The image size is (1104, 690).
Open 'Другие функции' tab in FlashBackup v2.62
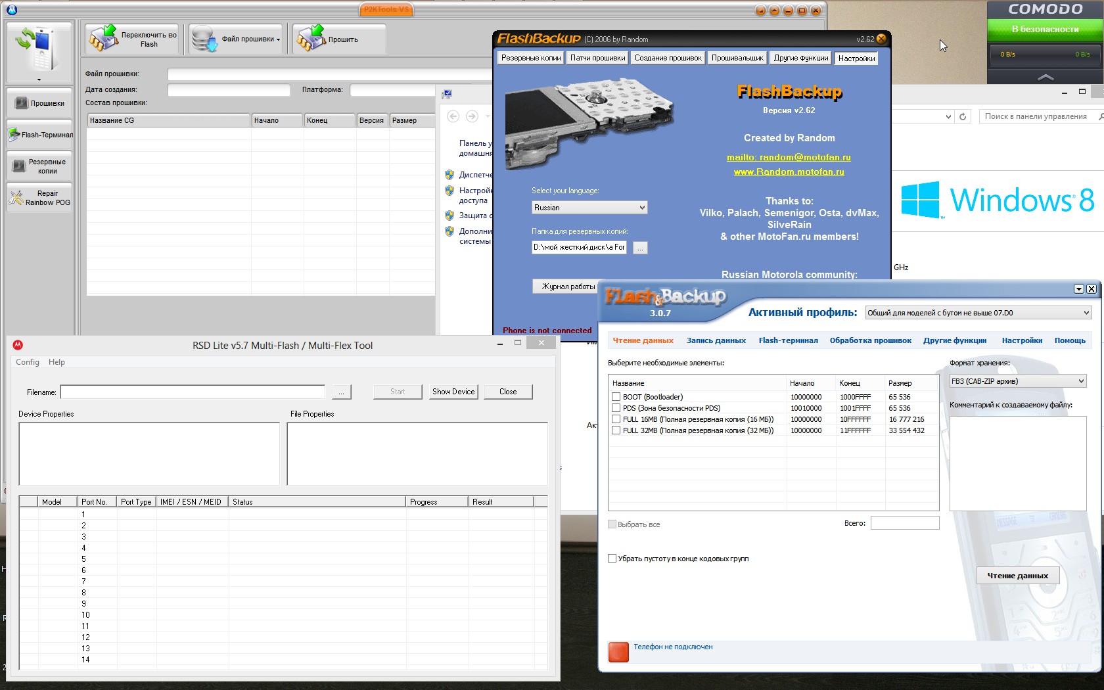[801, 58]
